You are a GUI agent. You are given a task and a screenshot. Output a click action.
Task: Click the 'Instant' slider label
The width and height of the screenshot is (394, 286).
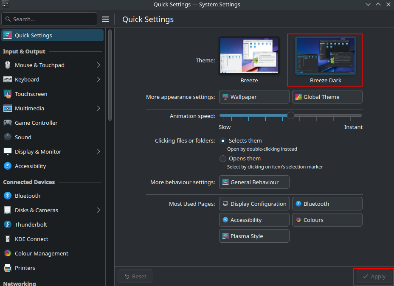(353, 127)
